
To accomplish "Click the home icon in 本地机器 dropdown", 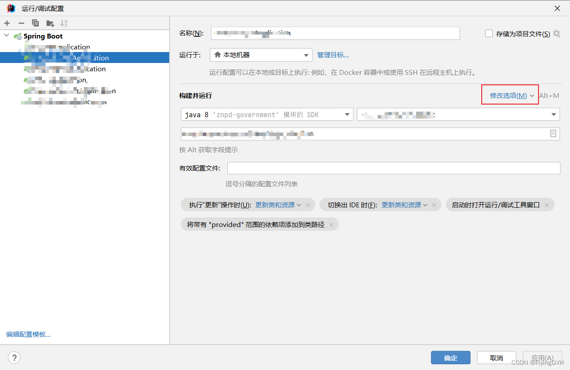I will (217, 55).
